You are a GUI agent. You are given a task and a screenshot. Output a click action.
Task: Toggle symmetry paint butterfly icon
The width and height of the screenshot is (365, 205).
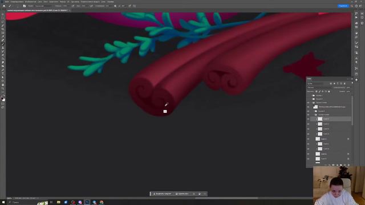135,6
